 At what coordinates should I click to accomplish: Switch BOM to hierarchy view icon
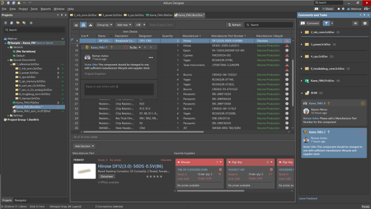pos(91,25)
